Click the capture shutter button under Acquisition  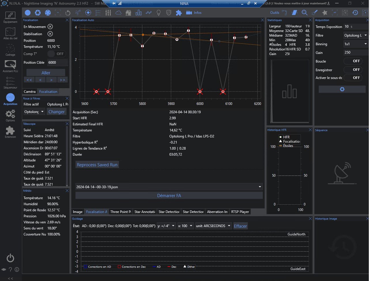pos(342,89)
